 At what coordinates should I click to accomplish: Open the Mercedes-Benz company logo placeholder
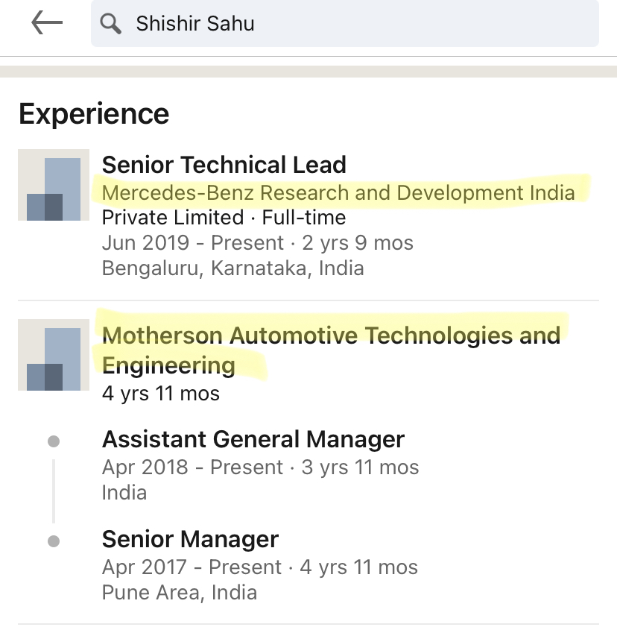pos(54,185)
